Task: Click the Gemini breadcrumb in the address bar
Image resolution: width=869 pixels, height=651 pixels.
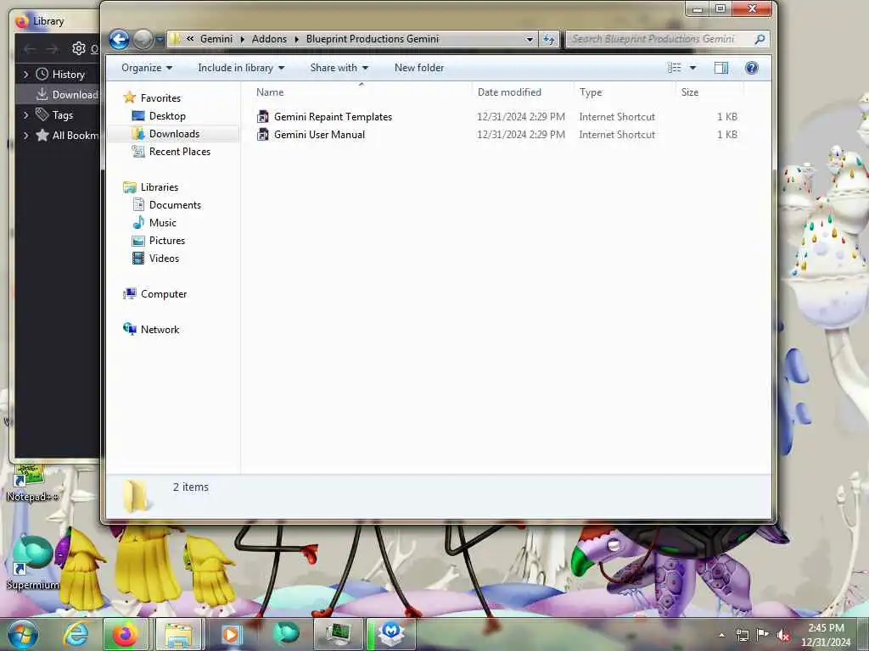Action: (x=216, y=39)
